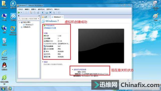
Task: Click the send Ctrl+Alt+Del toolbar icon
Action: 26,13
